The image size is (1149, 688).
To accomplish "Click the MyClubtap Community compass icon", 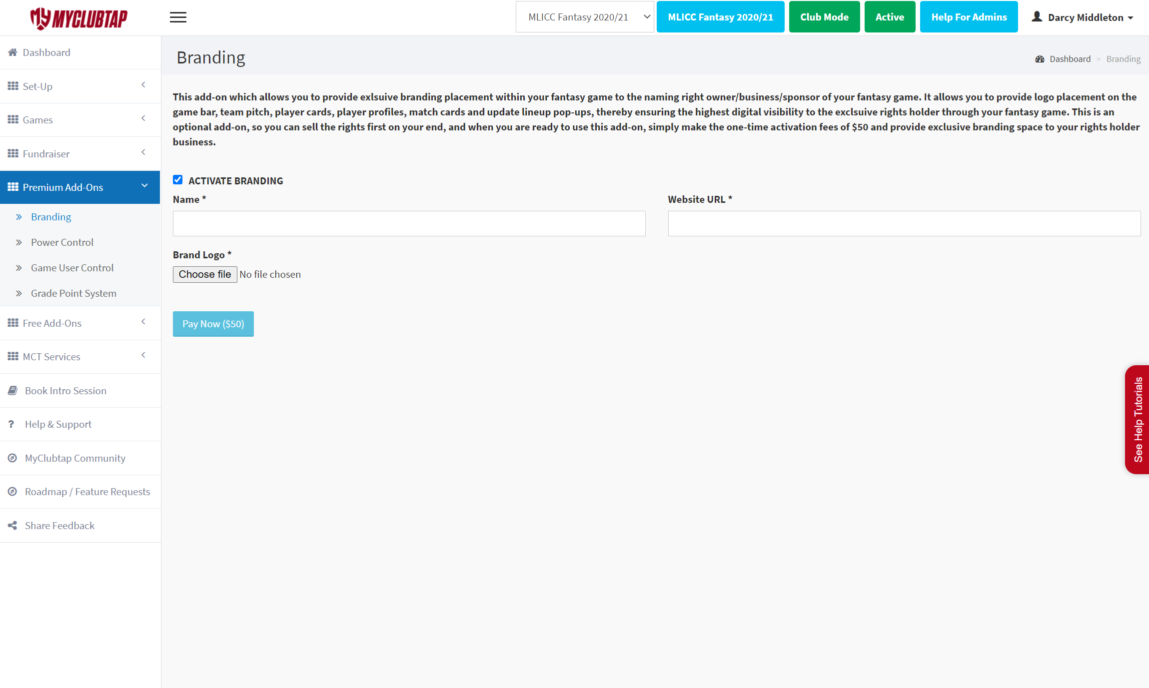I will click(x=12, y=458).
